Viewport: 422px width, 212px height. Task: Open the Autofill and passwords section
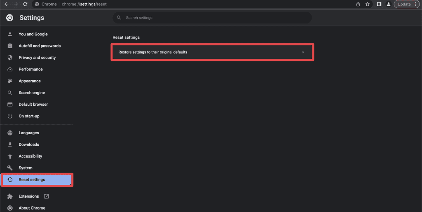click(x=40, y=46)
